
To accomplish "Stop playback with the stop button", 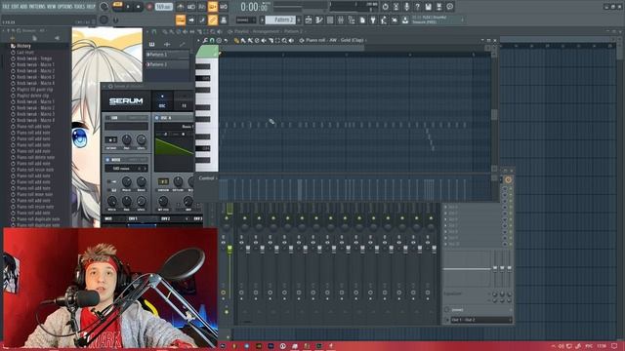I will [x=138, y=7].
